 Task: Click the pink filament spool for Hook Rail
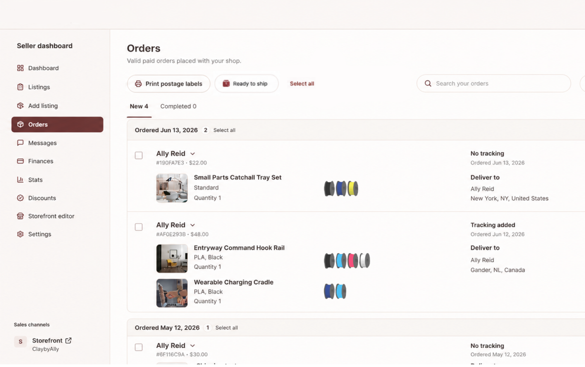coord(353,260)
